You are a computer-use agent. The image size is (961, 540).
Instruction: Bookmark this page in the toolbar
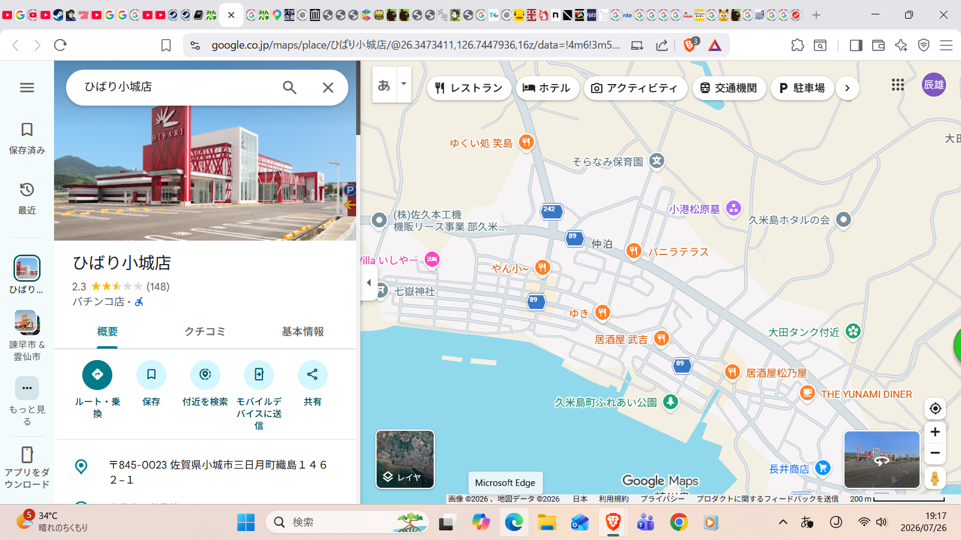click(166, 45)
